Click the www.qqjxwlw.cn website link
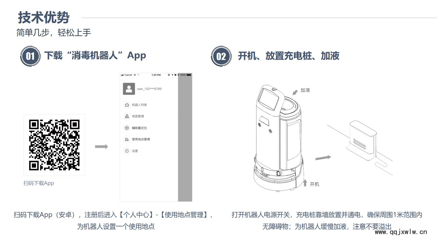This screenshot has width=437, height=244. (x=401, y=232)
